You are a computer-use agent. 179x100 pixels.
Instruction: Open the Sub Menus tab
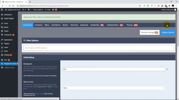56,25
